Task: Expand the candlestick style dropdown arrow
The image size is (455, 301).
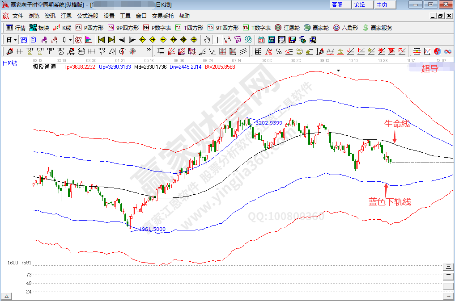Action: coord(70,40)
